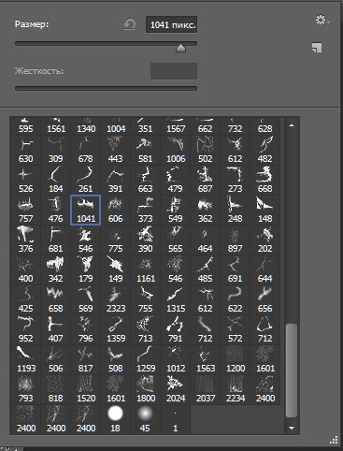Choose brush preset 687
343x451 pixels.
(206, 181)
